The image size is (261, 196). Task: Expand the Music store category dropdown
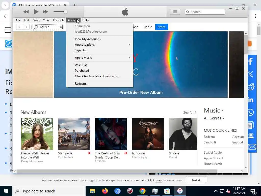[x=214, y=111]
